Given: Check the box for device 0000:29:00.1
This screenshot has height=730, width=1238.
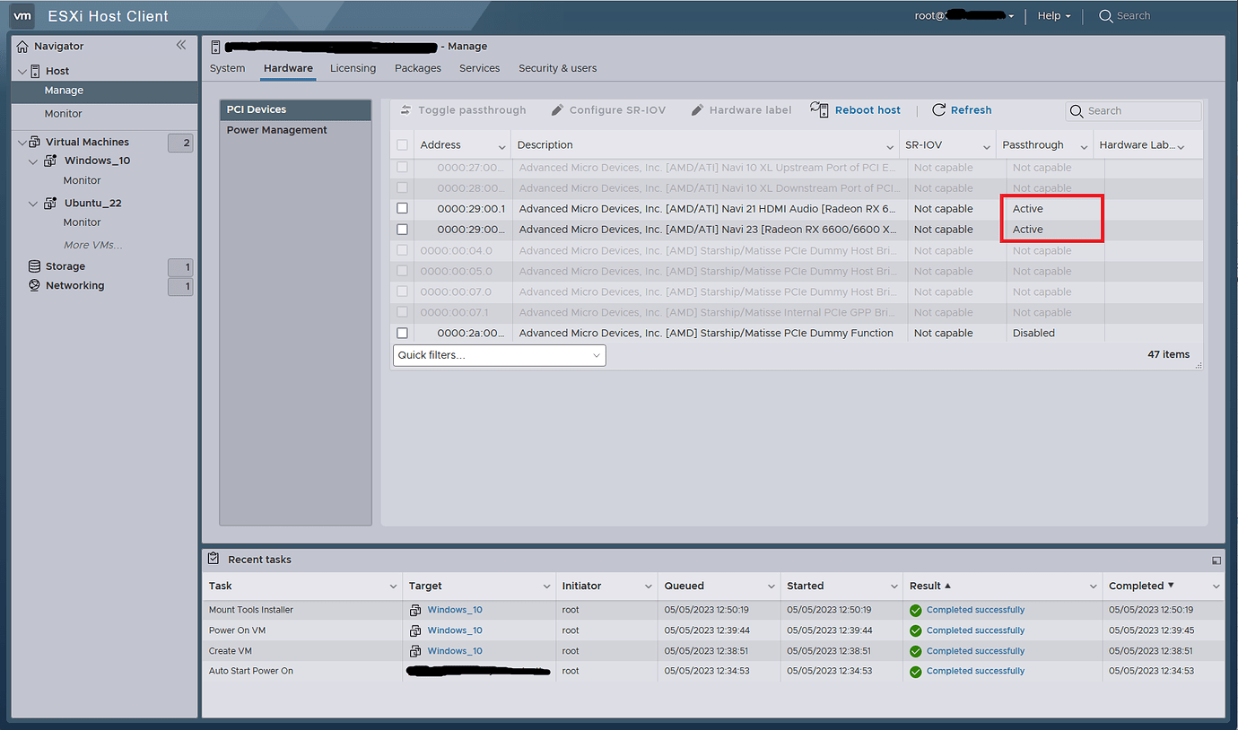Looking at the screenshot, I should [x=403, y=208].
